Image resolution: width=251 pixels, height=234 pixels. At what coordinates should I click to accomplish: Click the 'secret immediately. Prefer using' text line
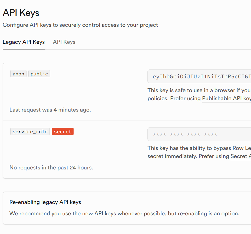189,156
